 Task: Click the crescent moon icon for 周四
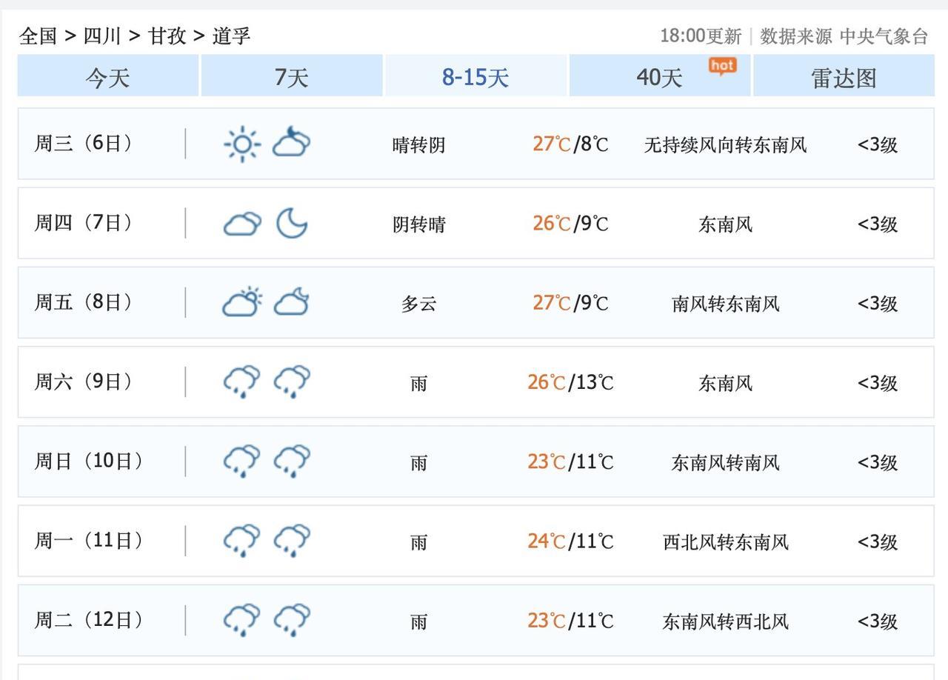(292, 223)
